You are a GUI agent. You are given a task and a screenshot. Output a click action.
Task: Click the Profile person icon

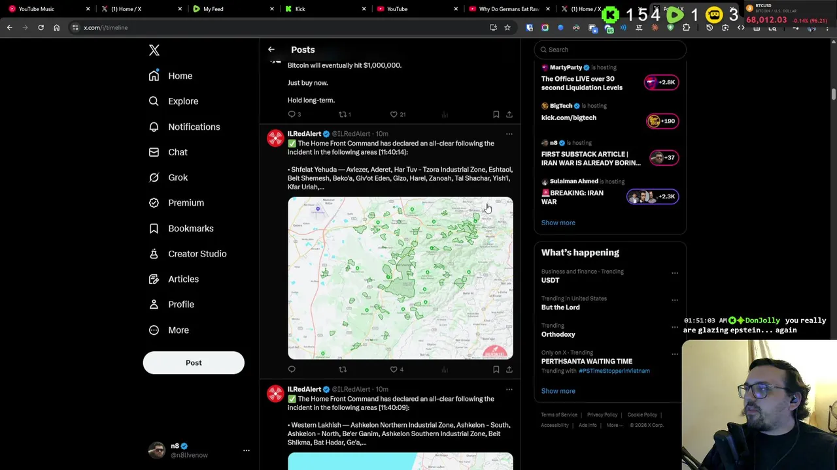pos(154,304)
